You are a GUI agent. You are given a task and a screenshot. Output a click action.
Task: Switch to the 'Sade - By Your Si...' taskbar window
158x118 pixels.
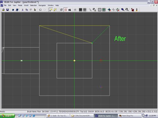tap(58, 116)
